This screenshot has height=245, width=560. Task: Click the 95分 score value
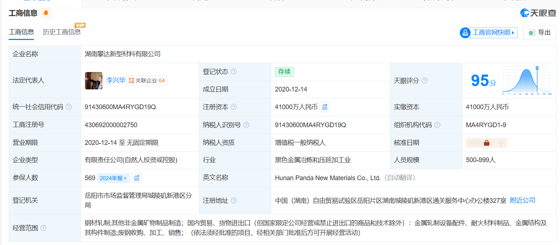484,81
